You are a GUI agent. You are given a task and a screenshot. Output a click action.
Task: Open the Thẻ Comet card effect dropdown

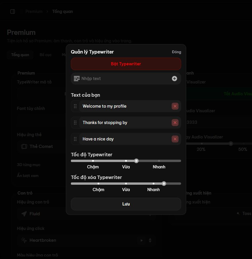click(x=41, y=146)
